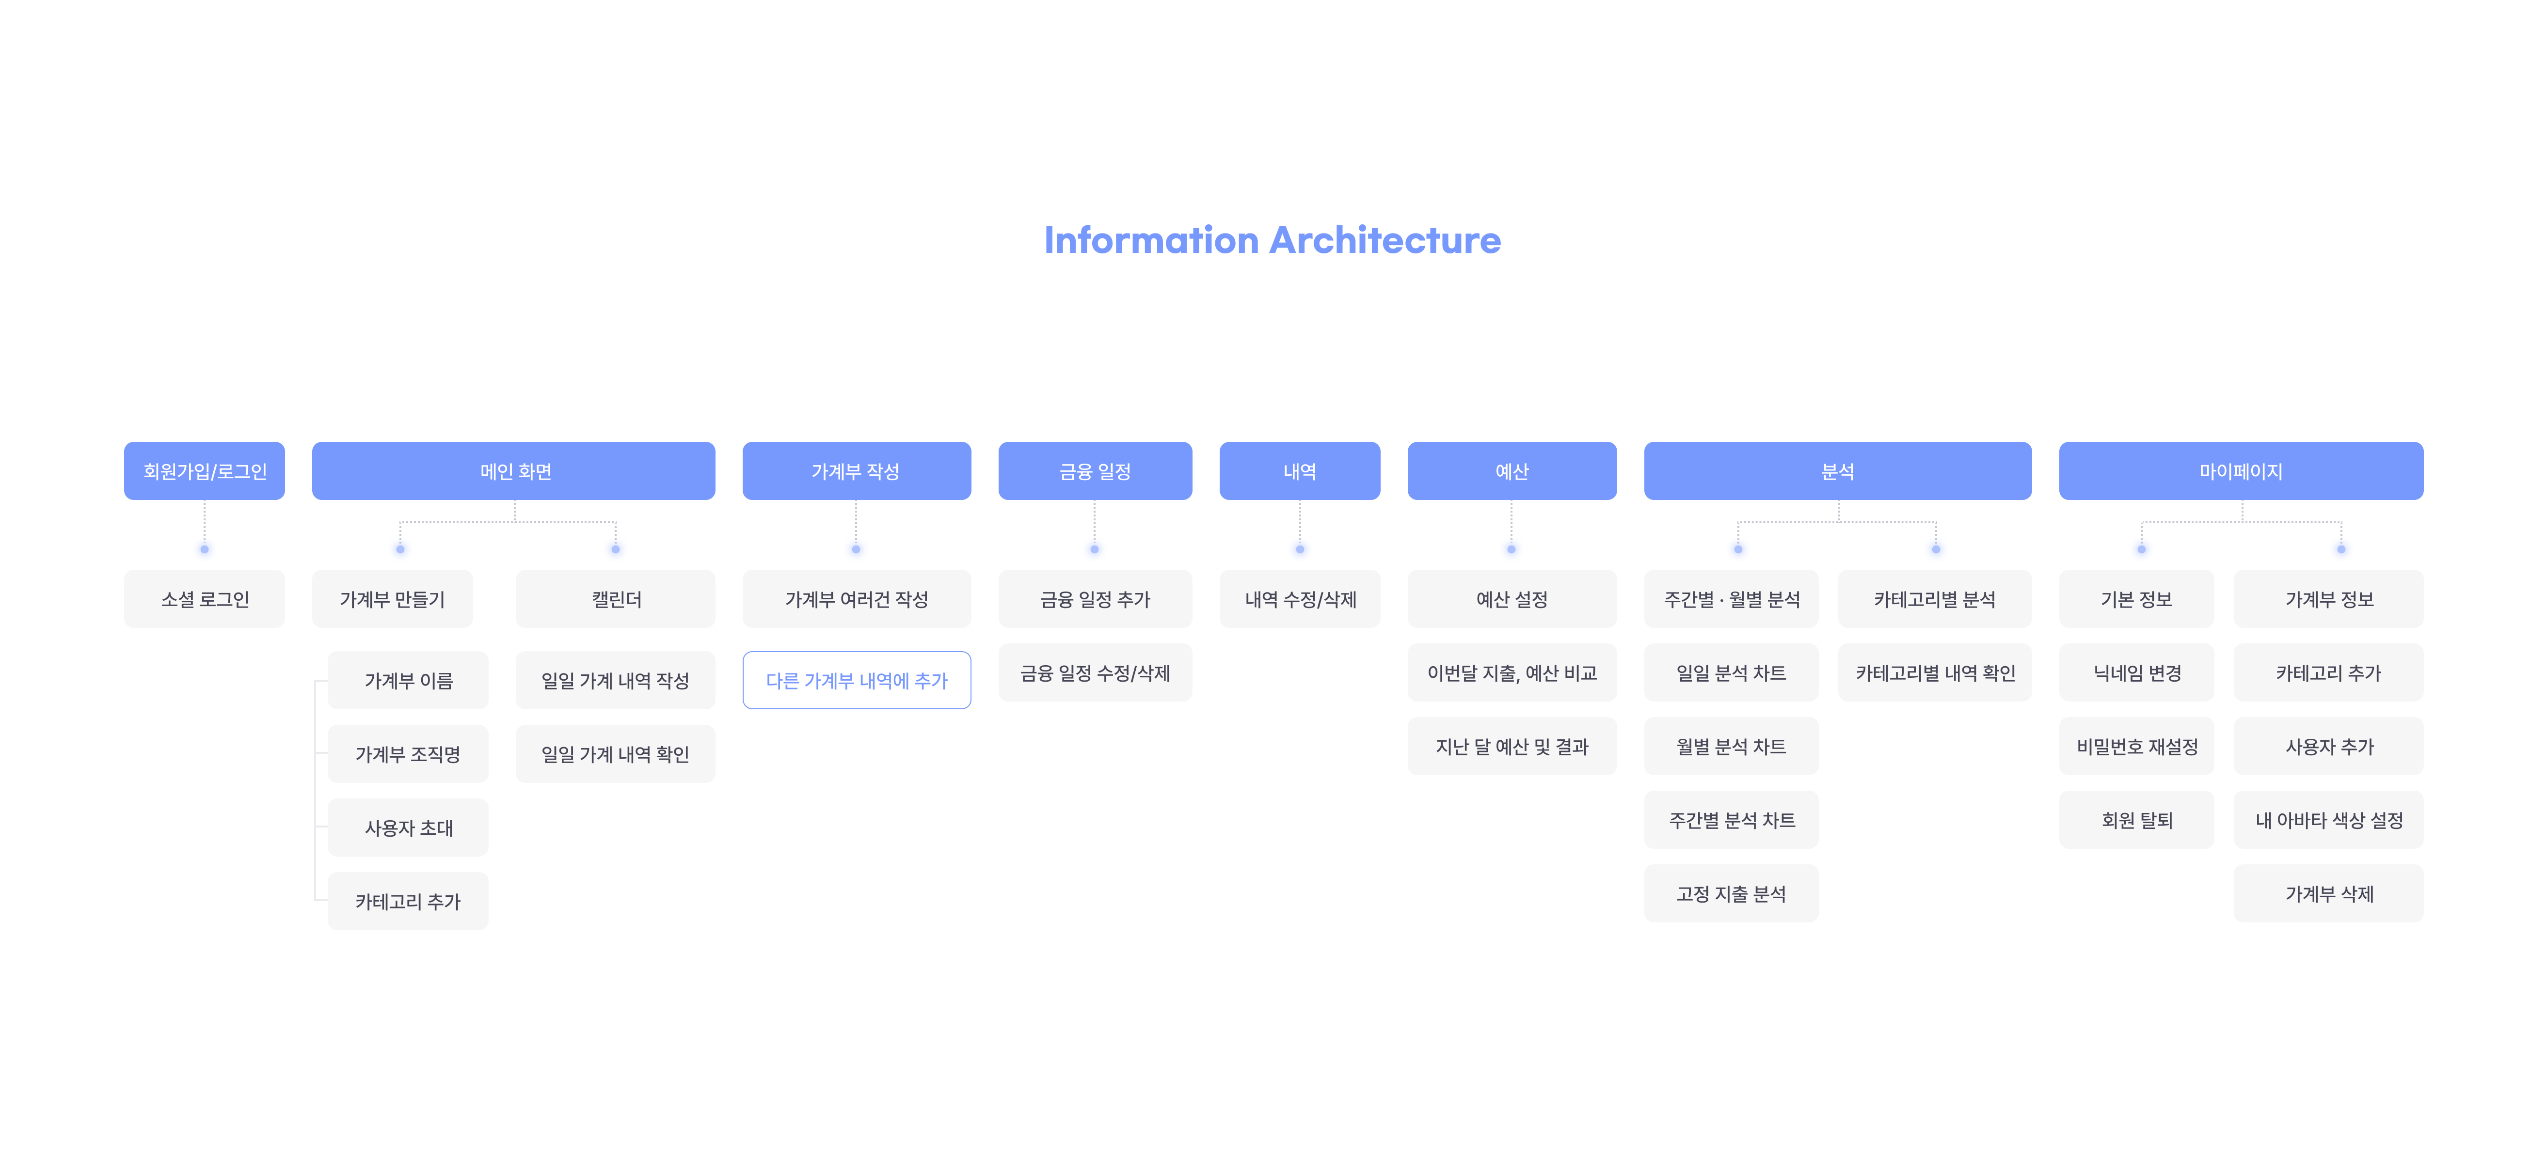
Task: Click the 금융 일정 추가 node
Action: click(x=1095, y=599)
